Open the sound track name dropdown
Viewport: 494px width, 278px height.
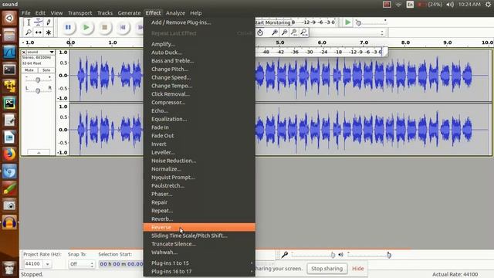point(41,52)
